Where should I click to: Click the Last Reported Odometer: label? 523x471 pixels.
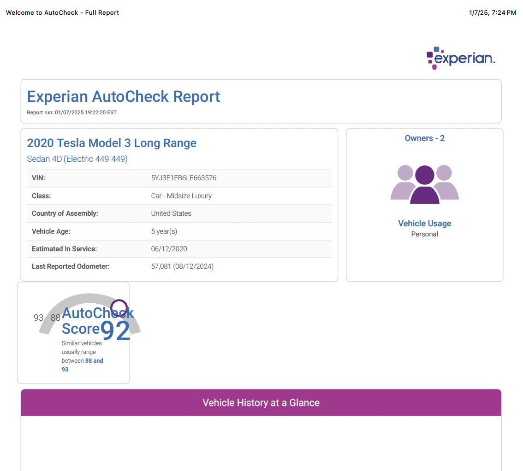tap(71, 267)
